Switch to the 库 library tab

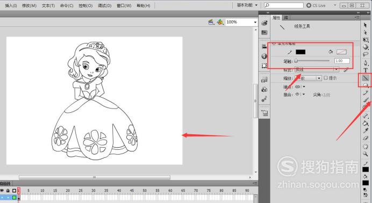click(x=286, y=18)
